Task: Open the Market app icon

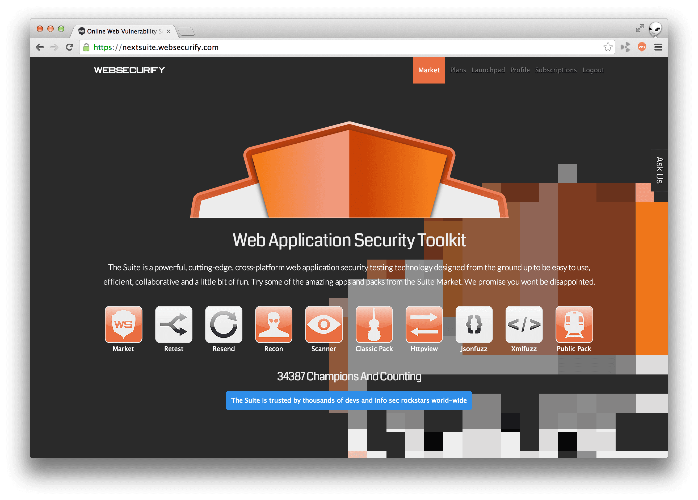Action: pos(123,324)
